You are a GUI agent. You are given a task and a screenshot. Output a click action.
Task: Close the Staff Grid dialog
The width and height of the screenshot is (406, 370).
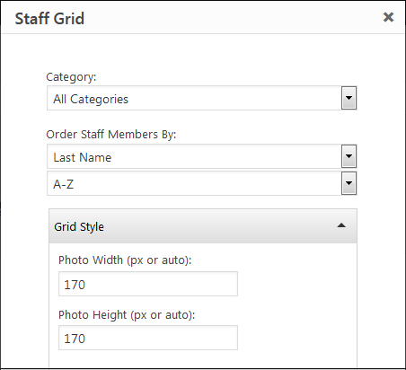388,17
